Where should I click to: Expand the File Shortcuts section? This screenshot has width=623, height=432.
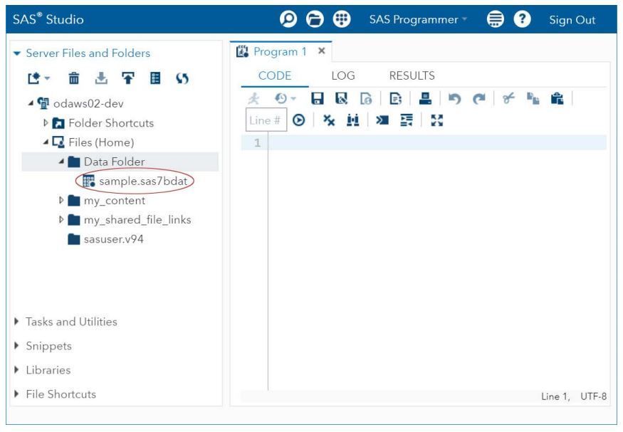point(16,394)
